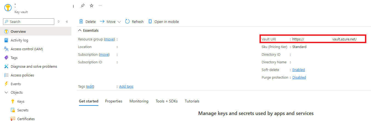
Task: Pin this key vault to dashboard
Action: [x=82, y=5]
